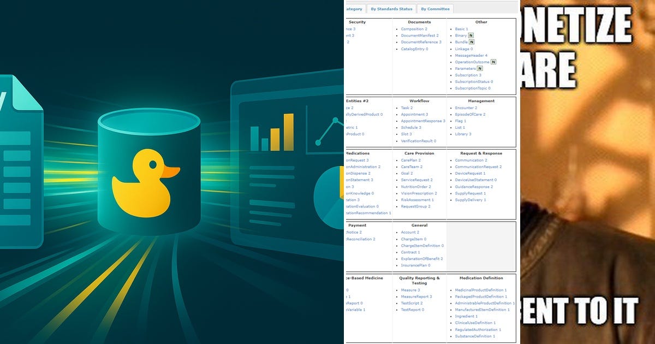Open the CarePlan resource link
This screenshot has height=344, width=655.
point(409,161)
